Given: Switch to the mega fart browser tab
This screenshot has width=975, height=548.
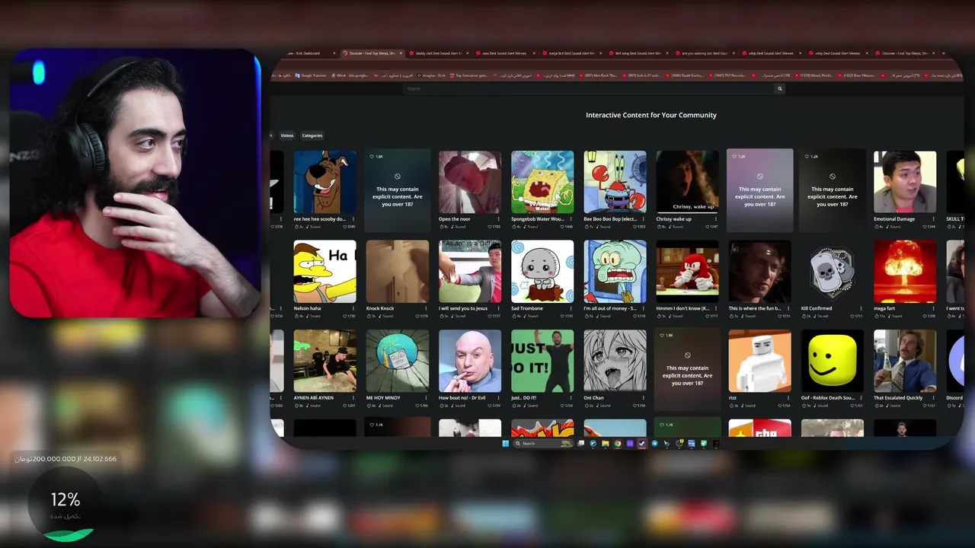Looking at the screenshot, I should click(x=574, y=53).
